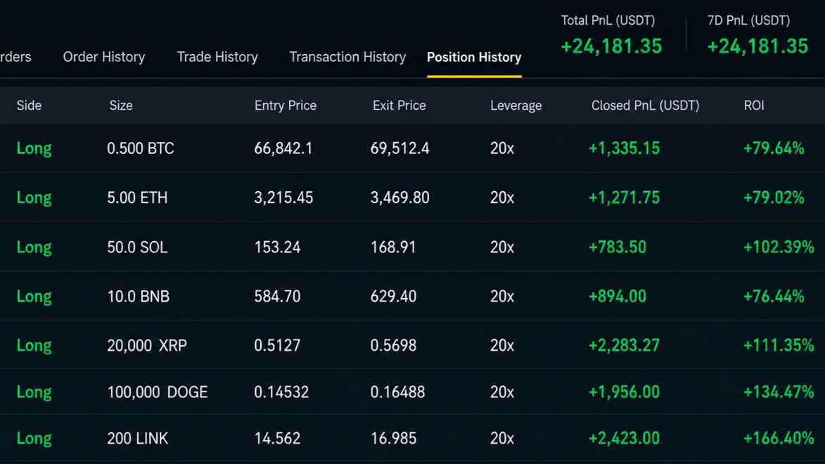Select the 5.00 ETH position row
The height and width of the screenshot is (464, 825).
tap(412, 198)
